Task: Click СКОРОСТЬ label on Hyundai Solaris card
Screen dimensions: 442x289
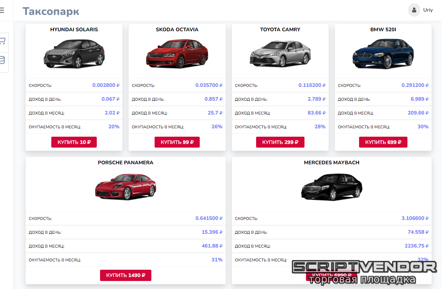Action: click(x=40, y=85)
